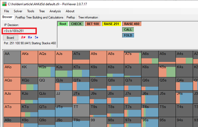198x127 pixels.
Task: Select the K8s hand cell
Action: (115, 71)
